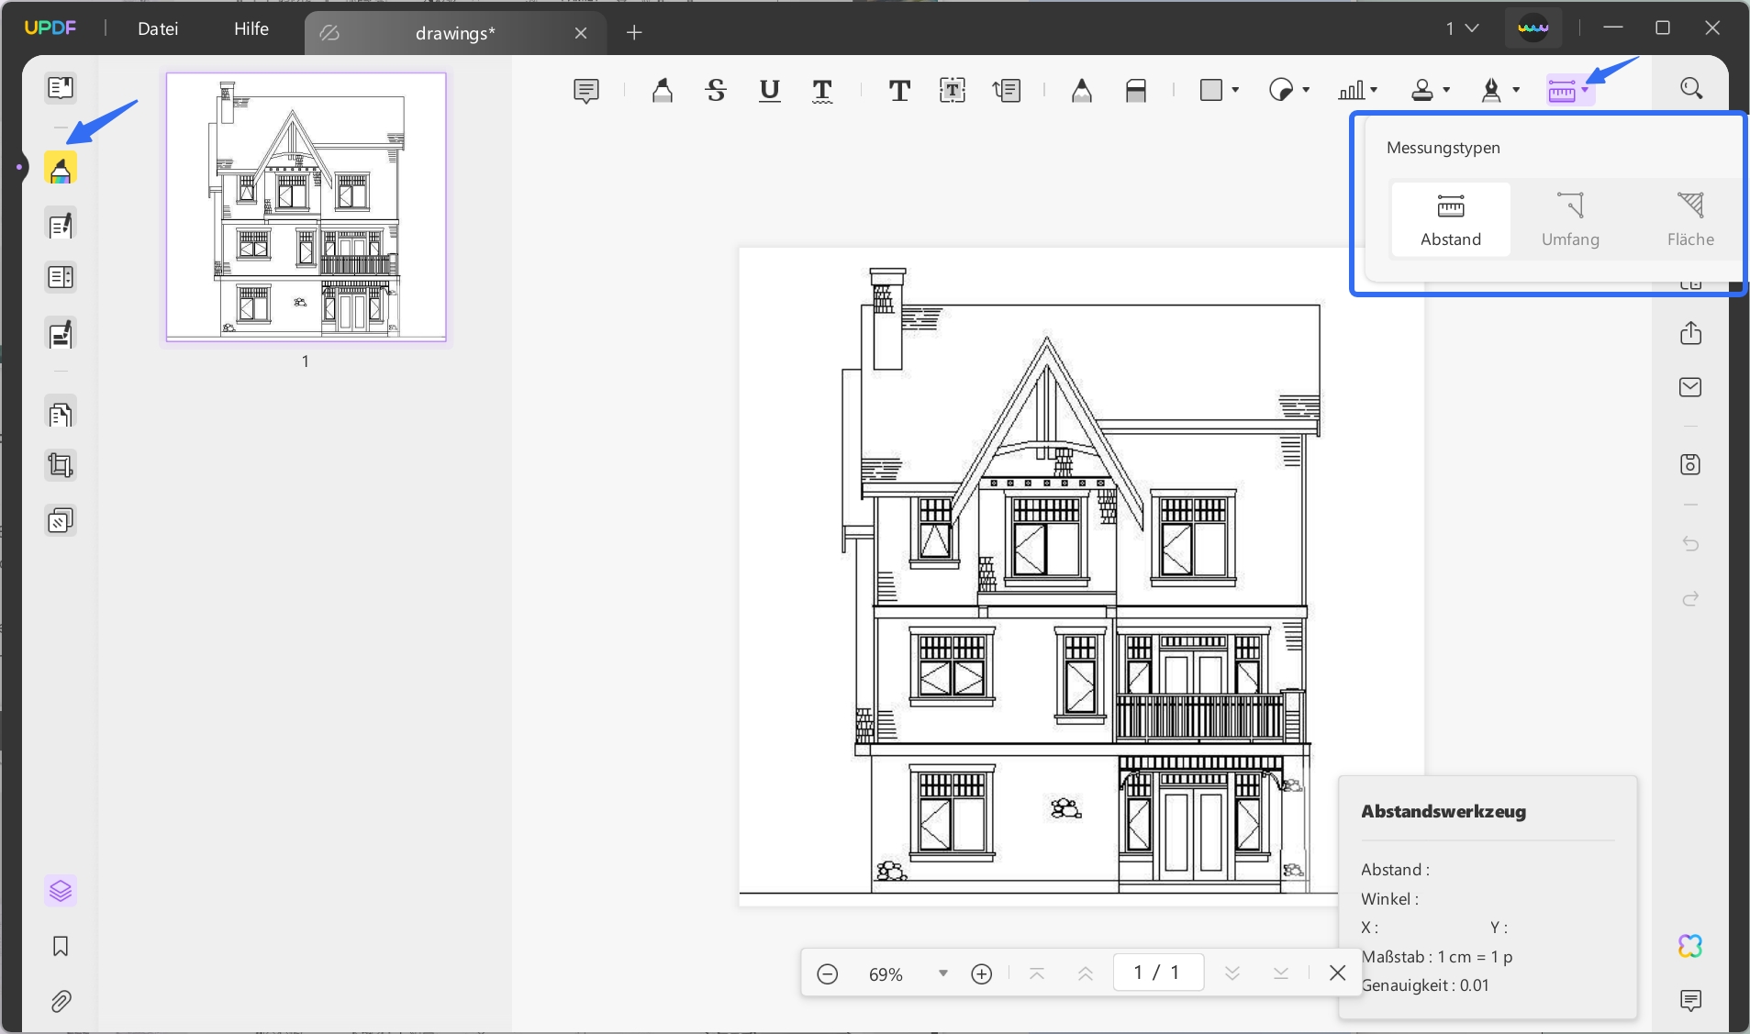Select the Abstand measurement type

click(1450, 219)
